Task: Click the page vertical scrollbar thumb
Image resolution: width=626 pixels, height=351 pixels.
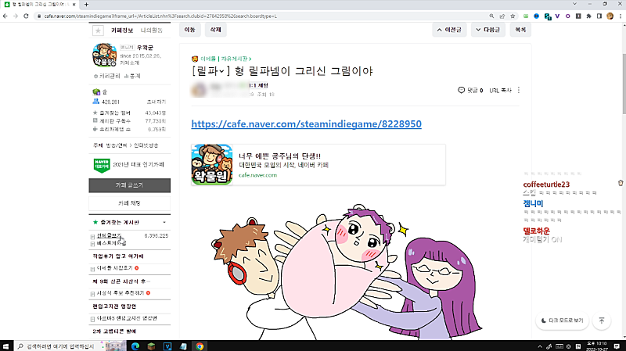Action: point(624,84)
